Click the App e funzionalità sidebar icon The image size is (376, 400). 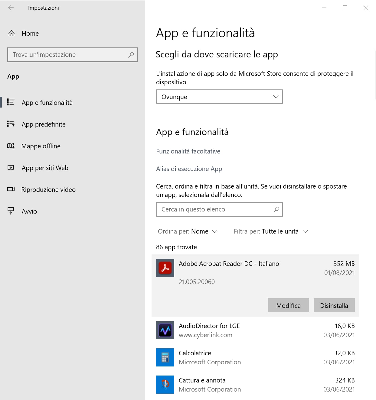pyautogui.click(x=11, y=102)
